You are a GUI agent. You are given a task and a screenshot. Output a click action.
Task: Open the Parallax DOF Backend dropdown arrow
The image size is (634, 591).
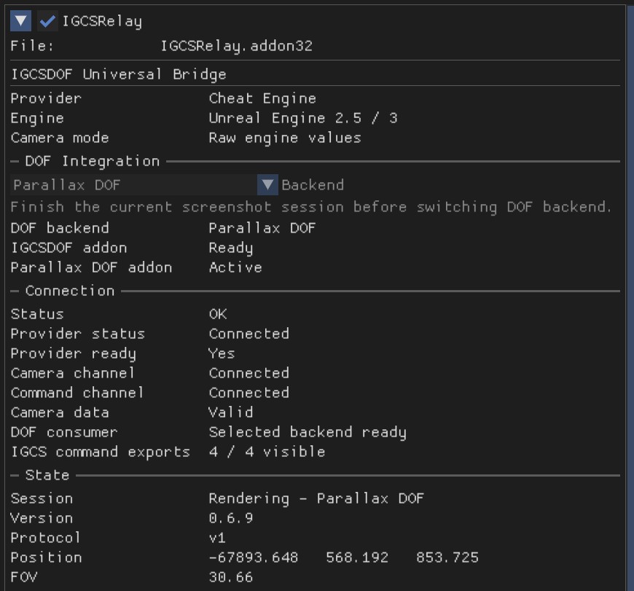click(267, 185)
